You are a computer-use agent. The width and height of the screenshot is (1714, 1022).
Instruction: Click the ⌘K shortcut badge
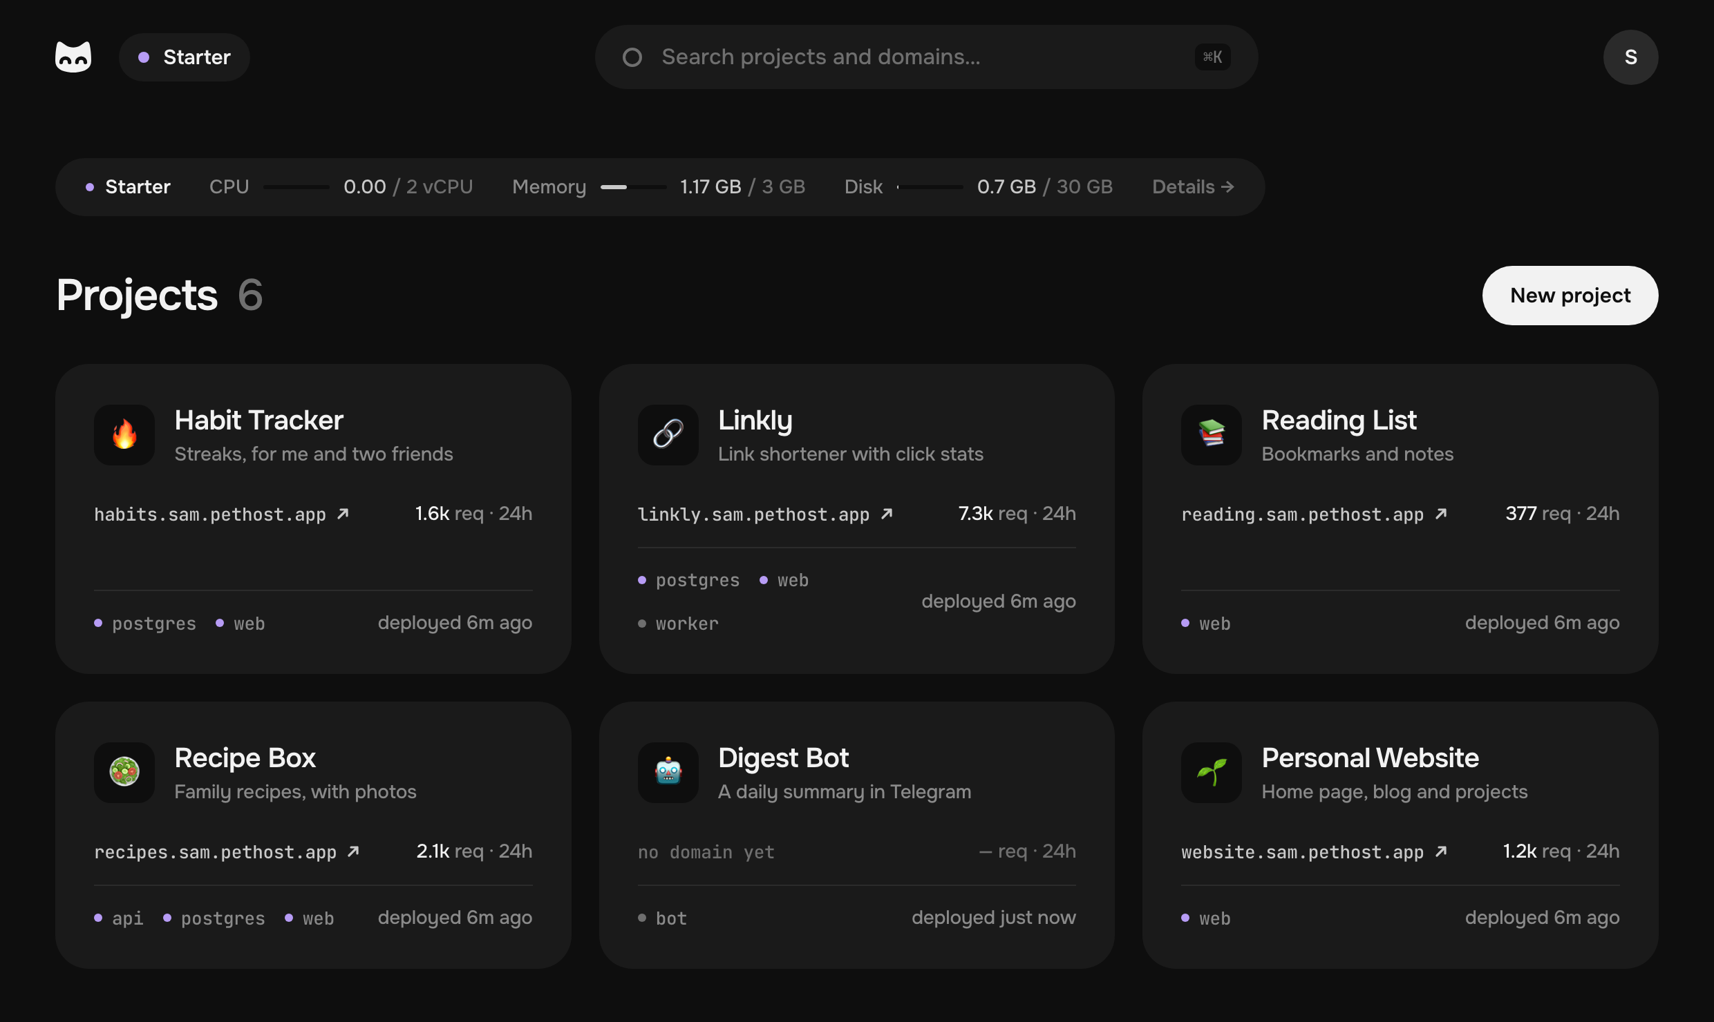[x=1212, y=57]
